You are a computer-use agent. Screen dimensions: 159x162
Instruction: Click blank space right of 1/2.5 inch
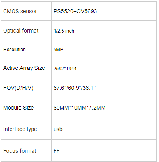(x=115, y=30)
